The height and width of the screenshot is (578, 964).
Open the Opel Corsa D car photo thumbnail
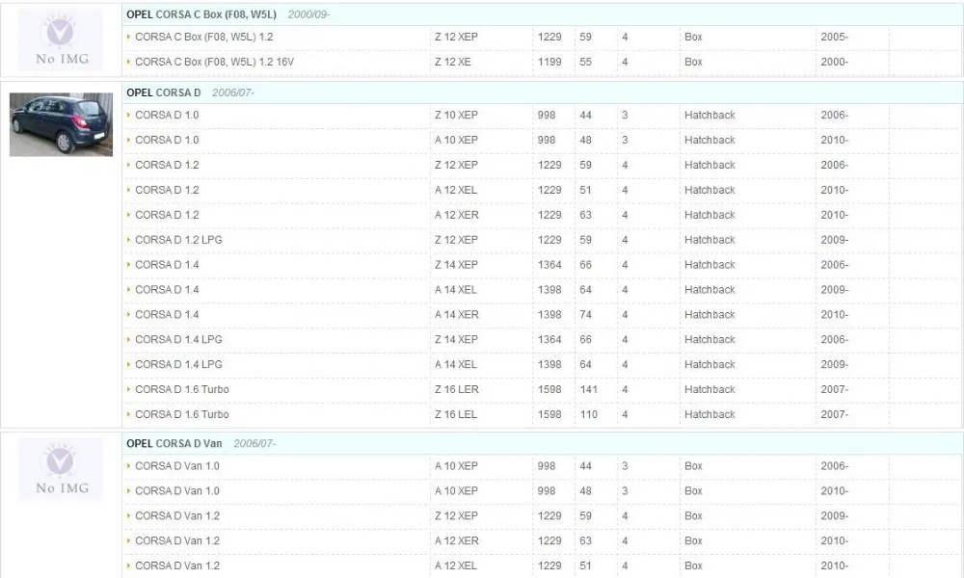tap(61, 124)
